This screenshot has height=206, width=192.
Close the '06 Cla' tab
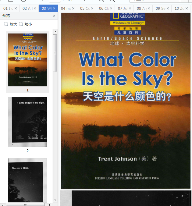pyautogui.click(x=111, y=9)
